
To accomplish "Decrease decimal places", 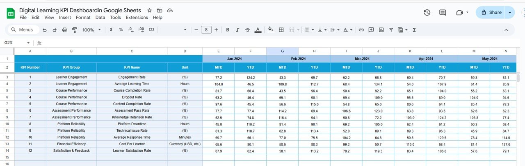I will [x=131, y=30].
